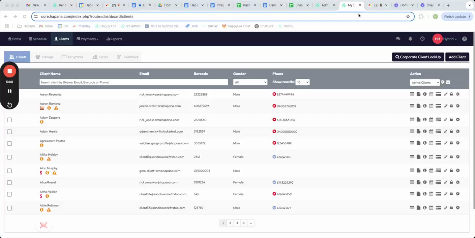The height and width of the screenshot is (238, 475).
Task: Click warning triangle under Aaron Ramirez
Action: pos(56,108)
